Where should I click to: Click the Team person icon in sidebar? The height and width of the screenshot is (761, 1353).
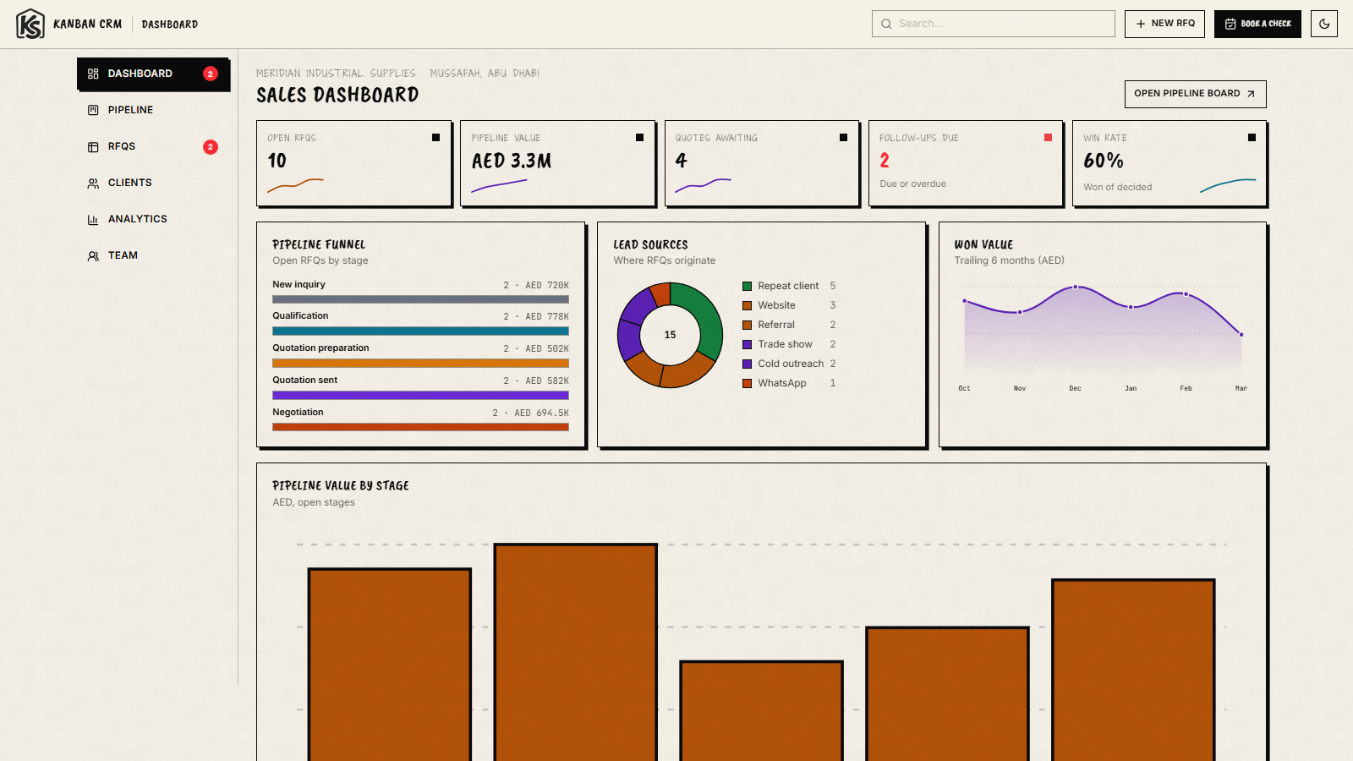[x=93, y=255]
